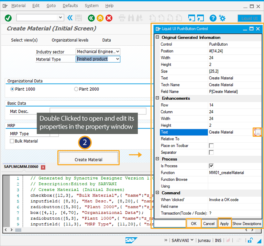The height and width of the screenshot is (246, 264).
Task: Toggle the Separator checkbox
Action: coord(211,152)
